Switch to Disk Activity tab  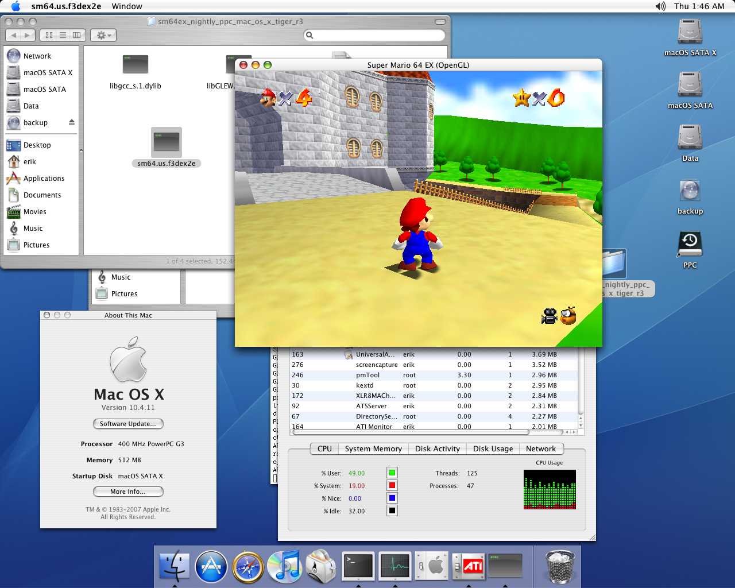(x=438, y=449)
